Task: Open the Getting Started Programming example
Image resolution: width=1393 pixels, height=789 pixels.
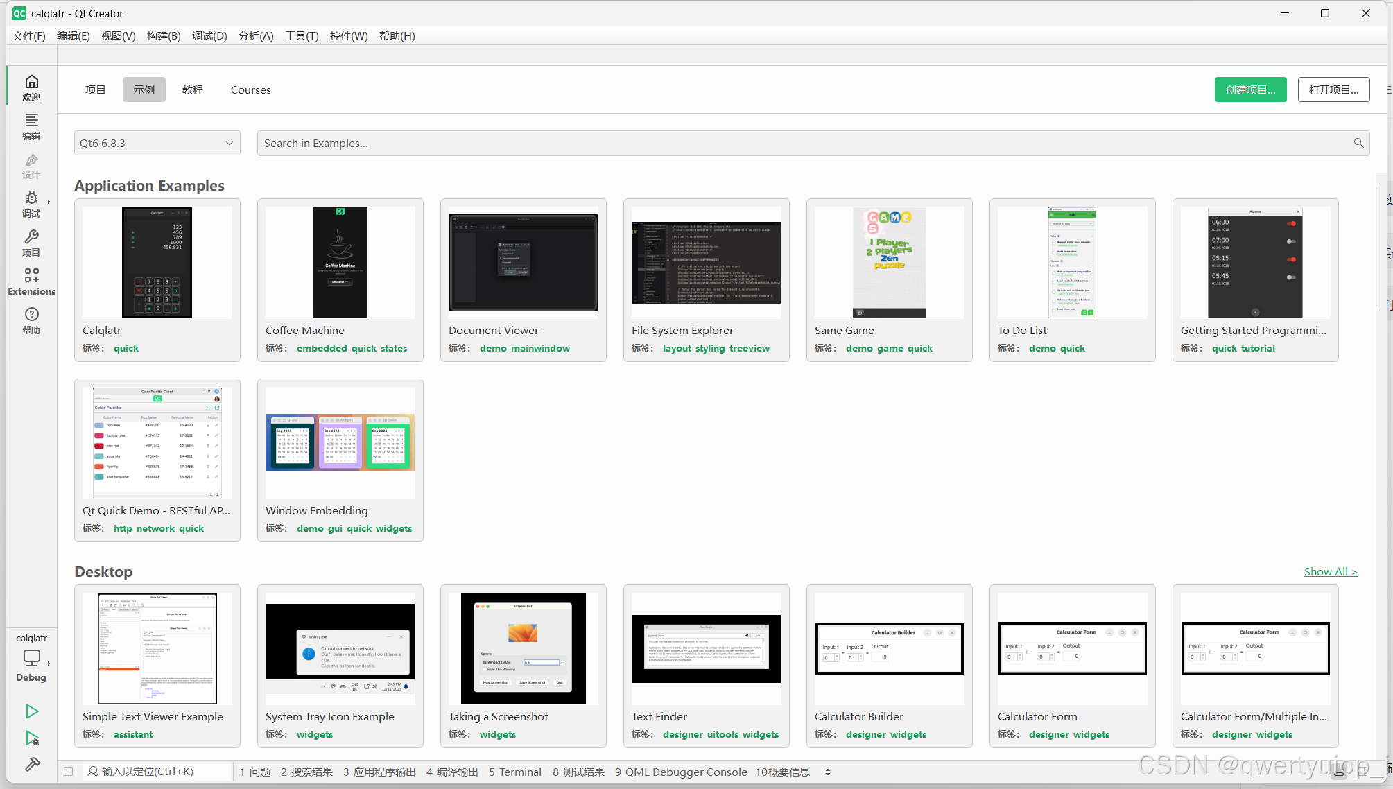Action: (1256, 280)
